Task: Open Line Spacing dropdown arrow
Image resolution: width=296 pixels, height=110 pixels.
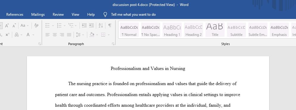Action: (83, 35)
